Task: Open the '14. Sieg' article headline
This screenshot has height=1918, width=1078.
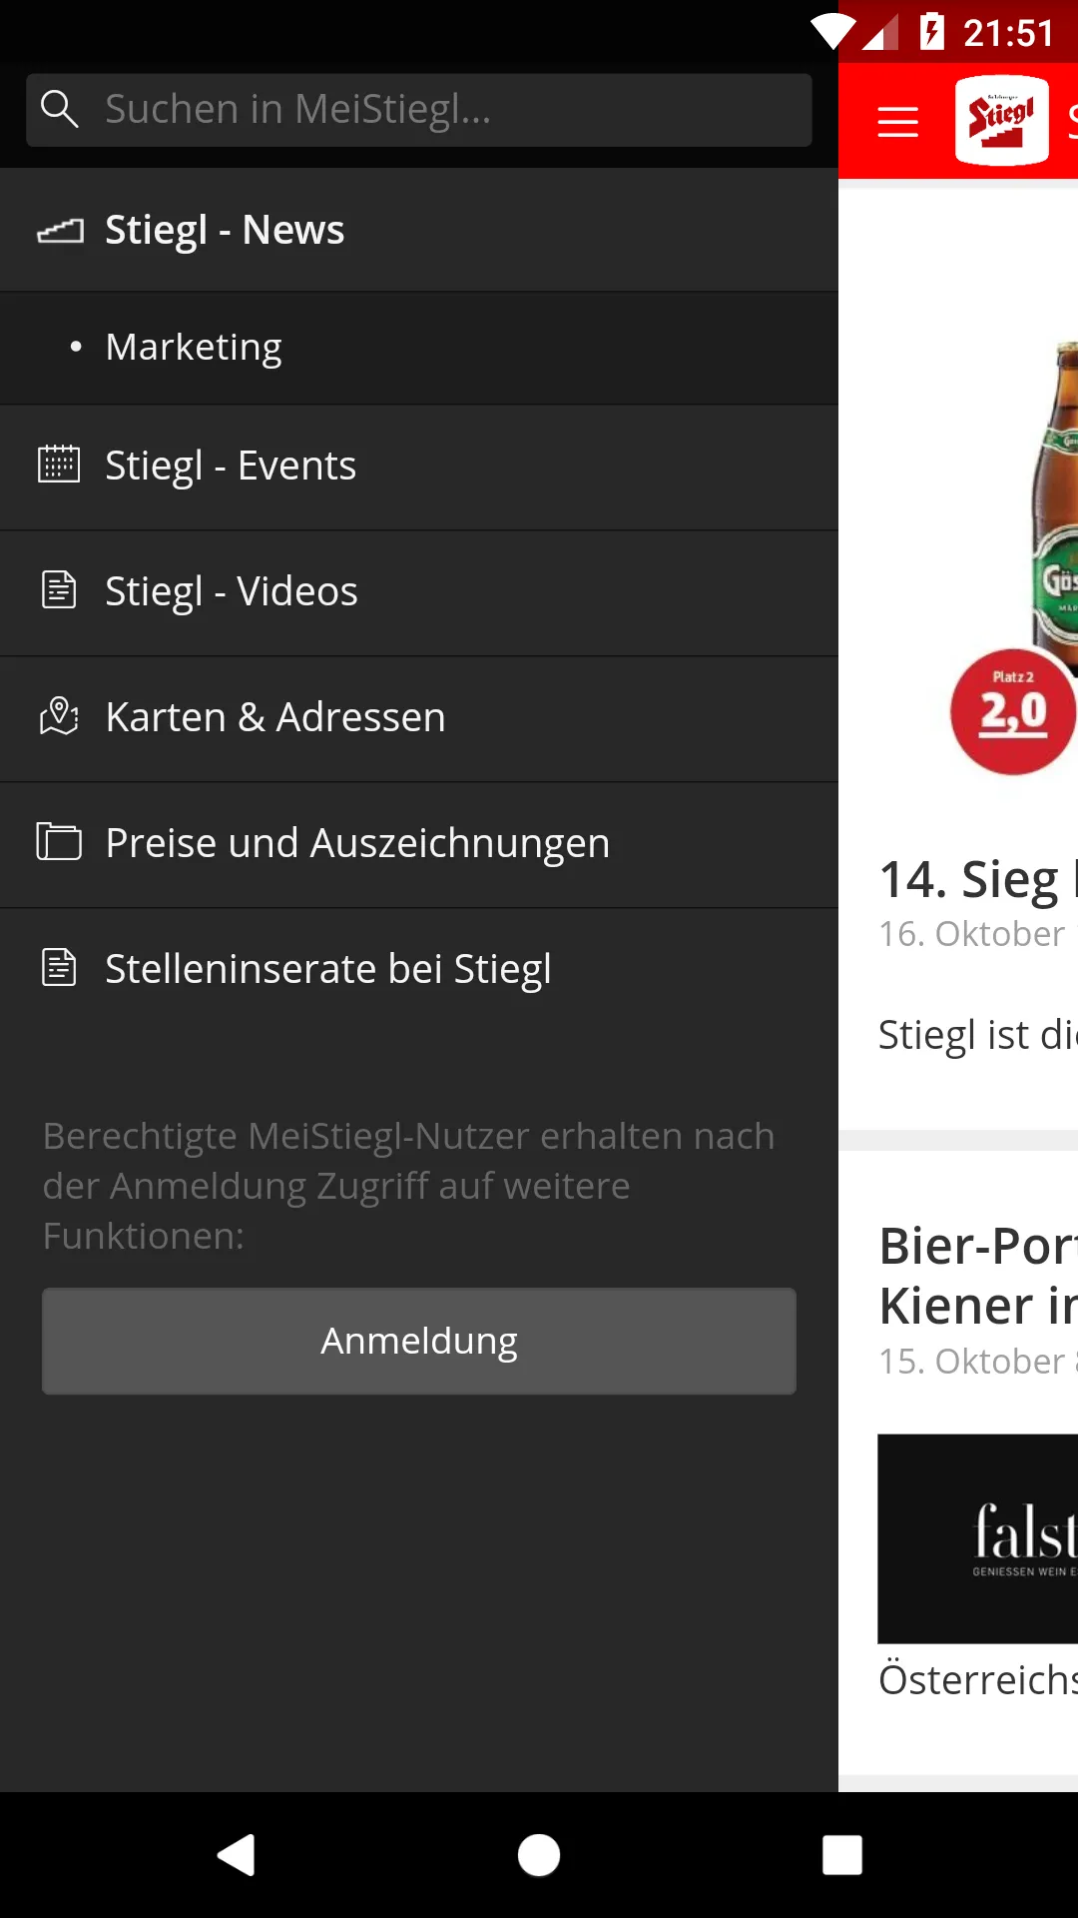Action: (x=978, y=881)
